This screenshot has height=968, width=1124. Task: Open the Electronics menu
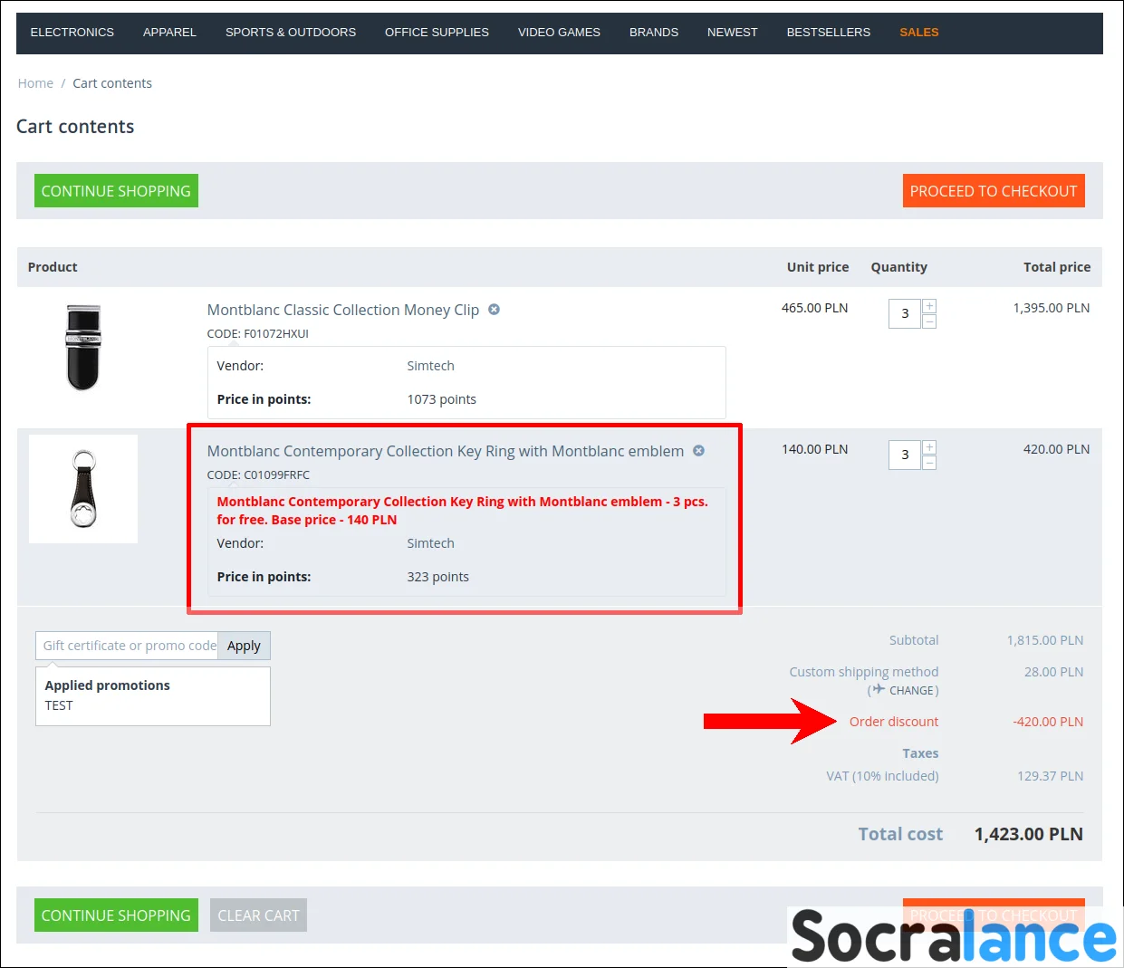click(72, 33)
